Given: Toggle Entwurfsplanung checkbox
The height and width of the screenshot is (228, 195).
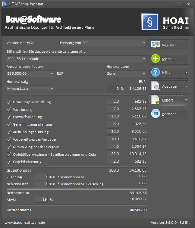Looking at the screenshot, I should coord(9,117).
